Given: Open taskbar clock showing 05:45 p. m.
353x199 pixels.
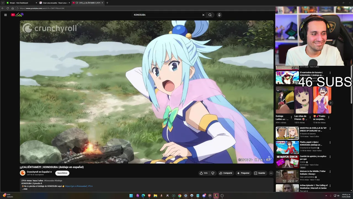Looking at the screenshot, I should (346, 196).
